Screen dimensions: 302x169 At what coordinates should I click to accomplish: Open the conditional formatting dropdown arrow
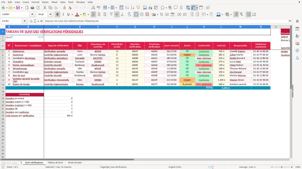click(231, 15)
